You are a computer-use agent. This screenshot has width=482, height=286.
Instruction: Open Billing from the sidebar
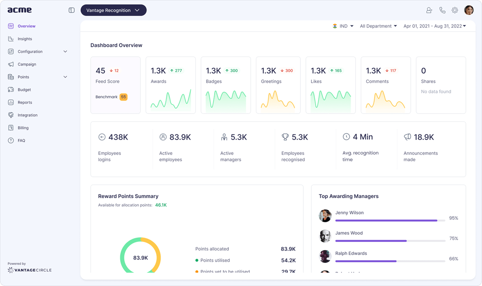(x=23, y=127)
